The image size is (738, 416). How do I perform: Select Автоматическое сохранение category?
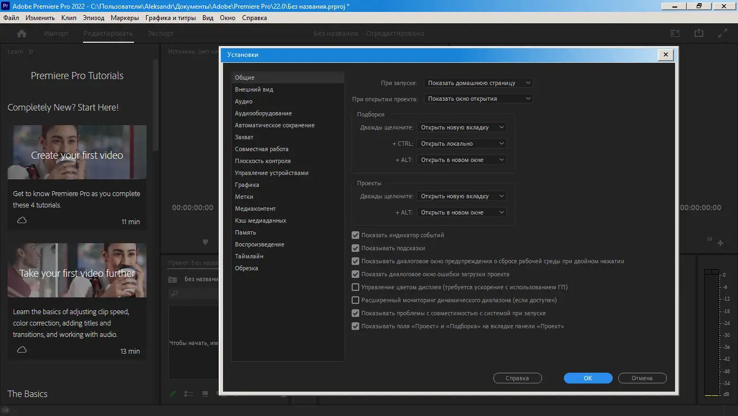click(288, 125)
